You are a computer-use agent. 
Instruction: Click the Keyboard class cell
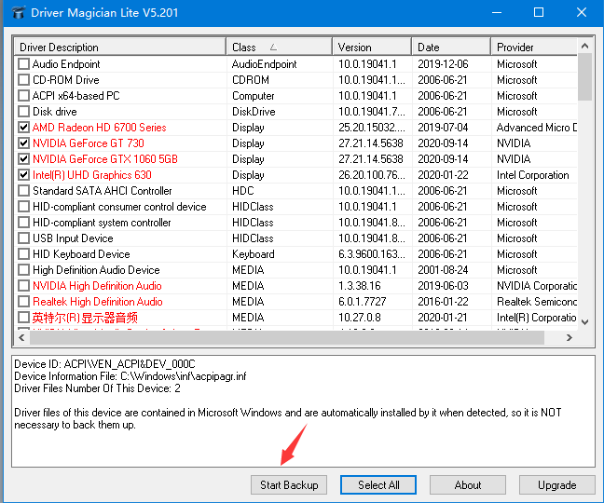254,254
